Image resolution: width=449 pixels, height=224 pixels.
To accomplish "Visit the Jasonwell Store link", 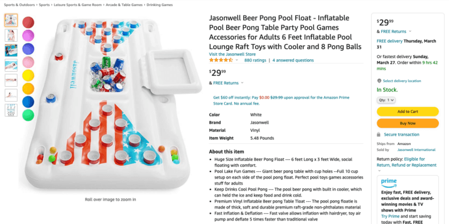I will [x=232, y=54].
